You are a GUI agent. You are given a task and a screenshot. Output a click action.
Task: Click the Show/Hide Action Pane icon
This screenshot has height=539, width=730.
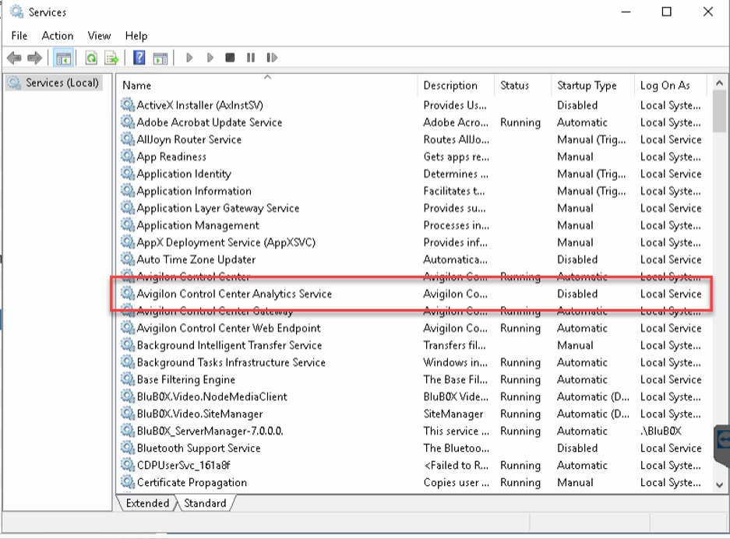(x=160, y=58)
